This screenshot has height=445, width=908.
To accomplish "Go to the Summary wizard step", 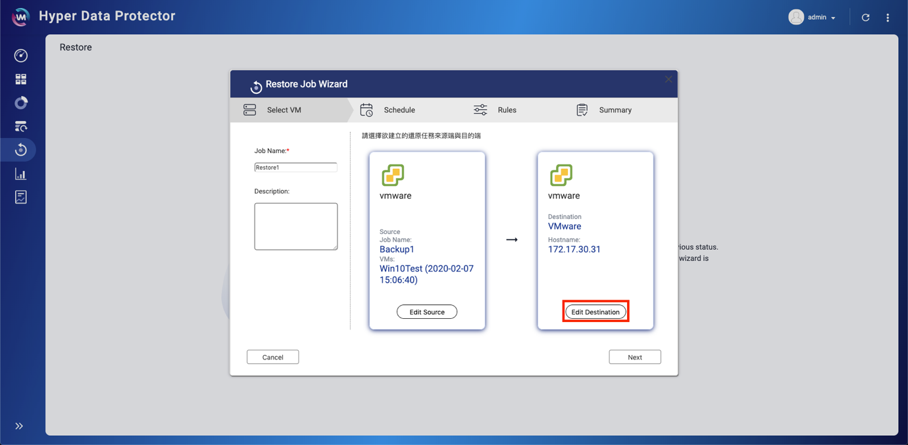I will (x=615, y=110).
